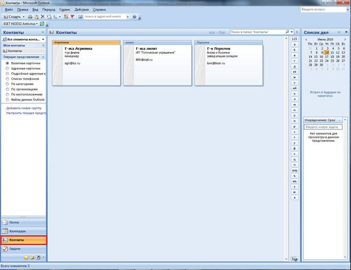Open the 'Действия' menu
Image resolution: width=351 pixels, height=270 pixels.
[x=82, y=10]
